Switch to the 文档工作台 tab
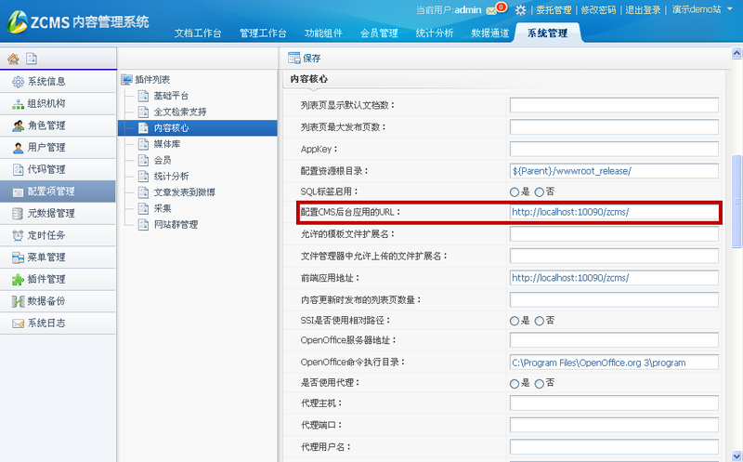The height and width of the screenshot is (462, 743). (x=198, y=33)
